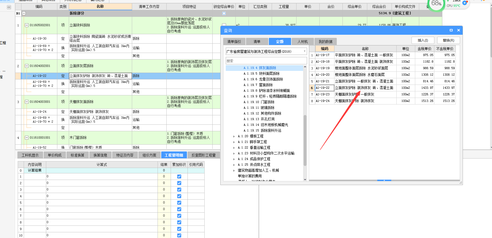
Task: Select A.1.19.15 拆除废料外运 tree item
Action: click(x=262, y=131)
